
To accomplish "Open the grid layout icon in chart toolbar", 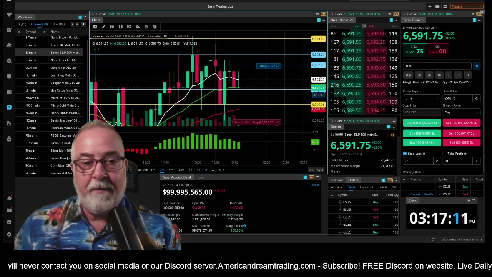I will pos(120,27).
